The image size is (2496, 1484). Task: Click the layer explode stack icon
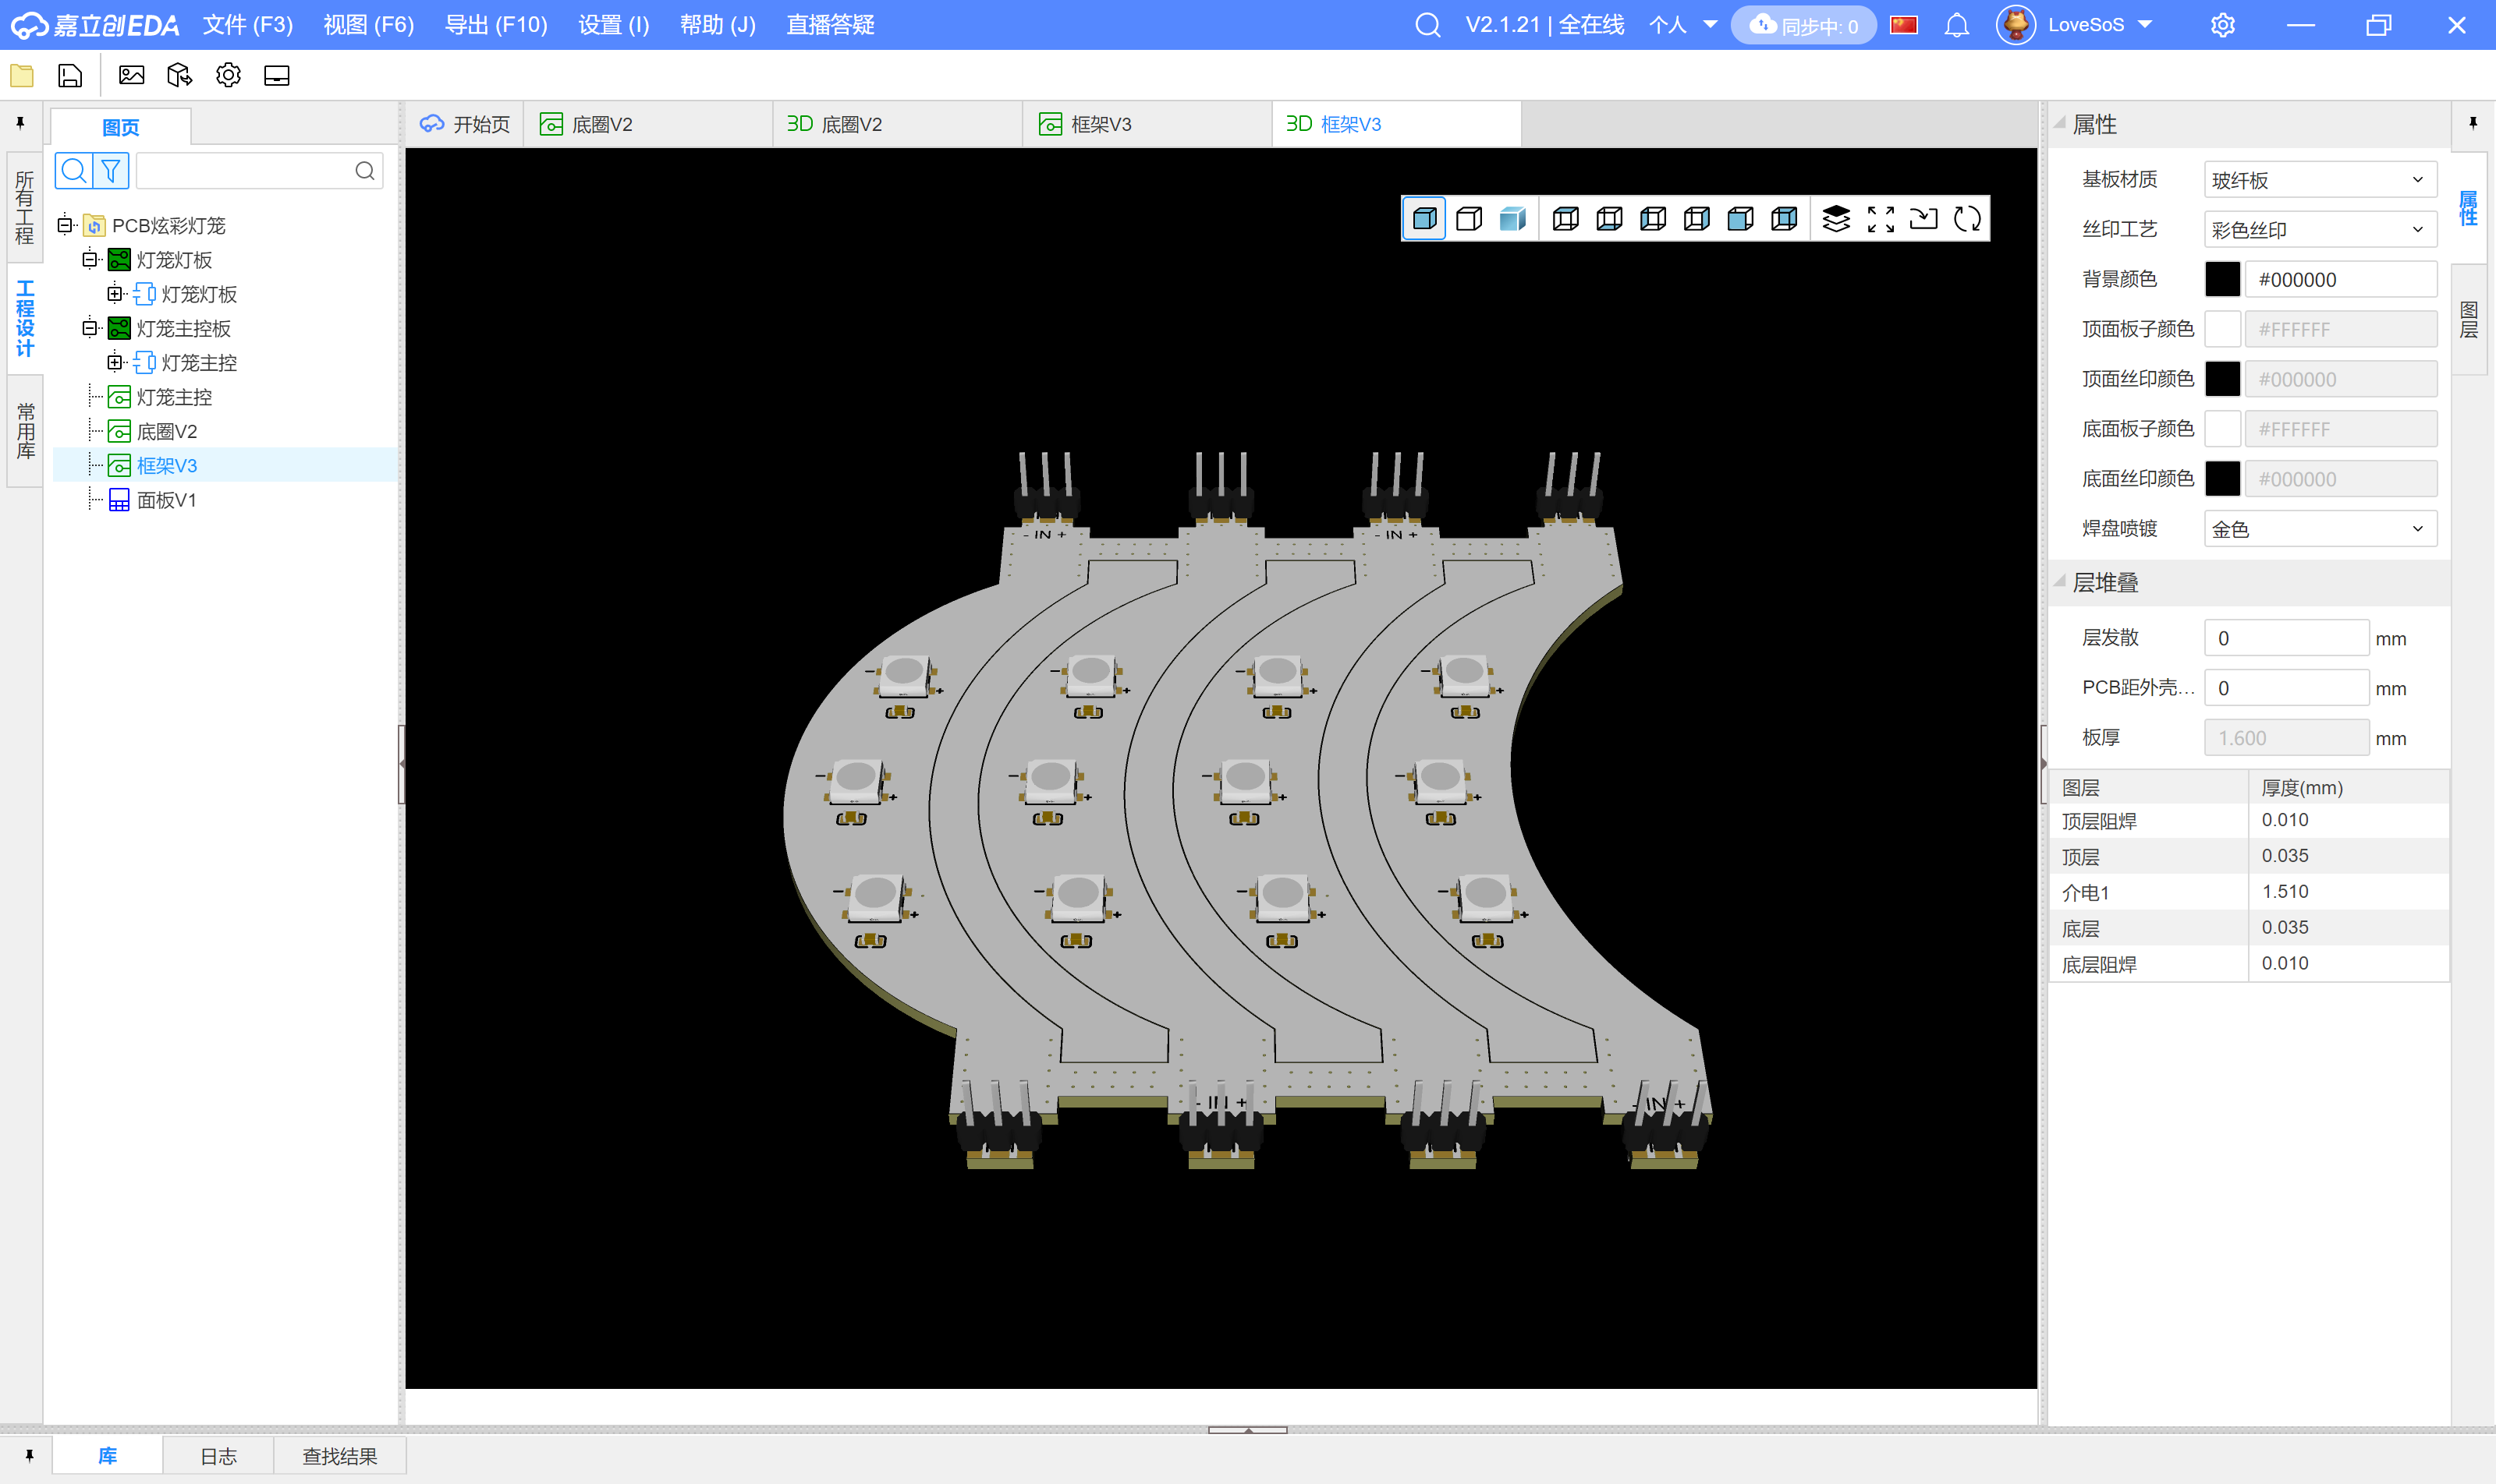pos(1835,219)
